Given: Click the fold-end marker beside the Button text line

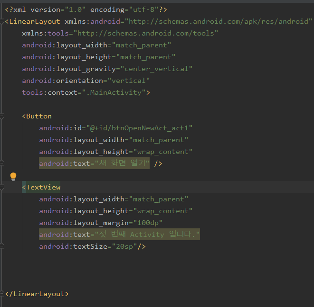Looking at the screenshot, I should pos(2,163).
